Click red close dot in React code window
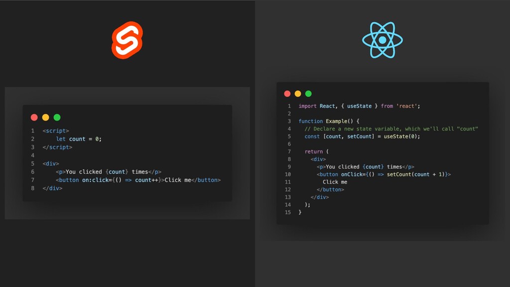510x287 pixels. (x=287, y=94)
